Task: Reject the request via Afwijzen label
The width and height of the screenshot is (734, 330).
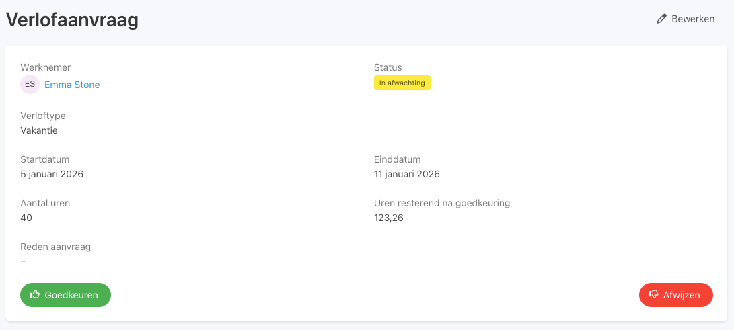Action: (x=682, y=295)
